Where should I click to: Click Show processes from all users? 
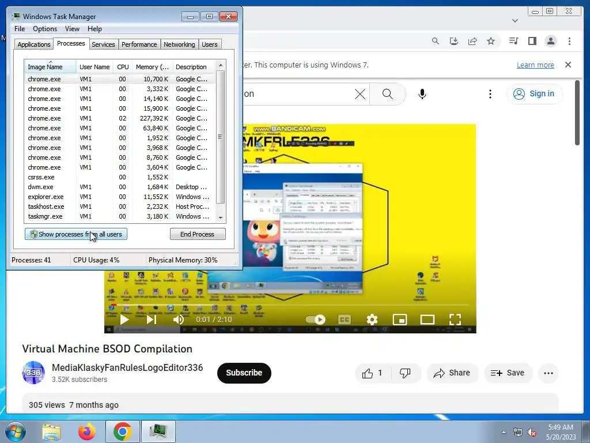76,234
